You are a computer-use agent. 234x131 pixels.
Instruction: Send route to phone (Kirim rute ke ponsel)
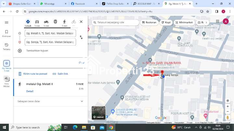(x=33, y=74)
